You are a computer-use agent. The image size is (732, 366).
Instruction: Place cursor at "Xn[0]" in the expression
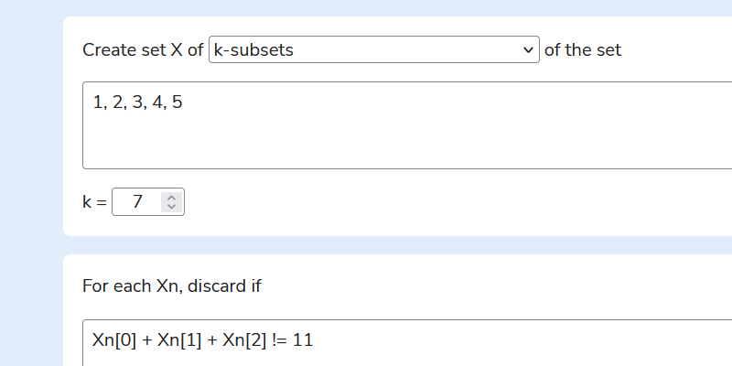[x=114, y=340]
